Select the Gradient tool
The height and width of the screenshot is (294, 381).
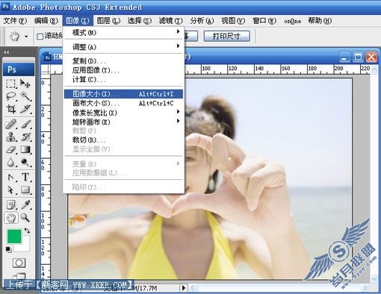click(x=25, y=150)
